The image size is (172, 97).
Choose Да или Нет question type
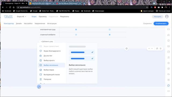(x=52, y=56)
